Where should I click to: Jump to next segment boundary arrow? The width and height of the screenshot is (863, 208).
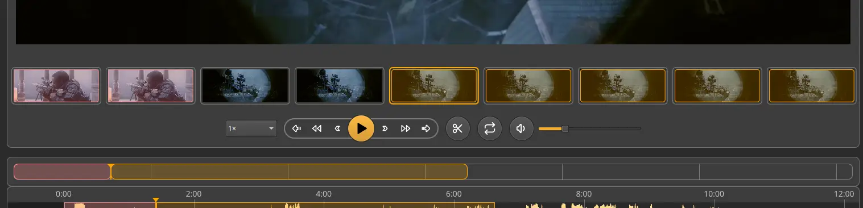[426, 128]
